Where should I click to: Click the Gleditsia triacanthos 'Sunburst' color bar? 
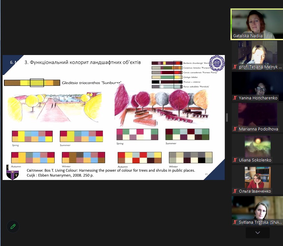click(29, 83)
